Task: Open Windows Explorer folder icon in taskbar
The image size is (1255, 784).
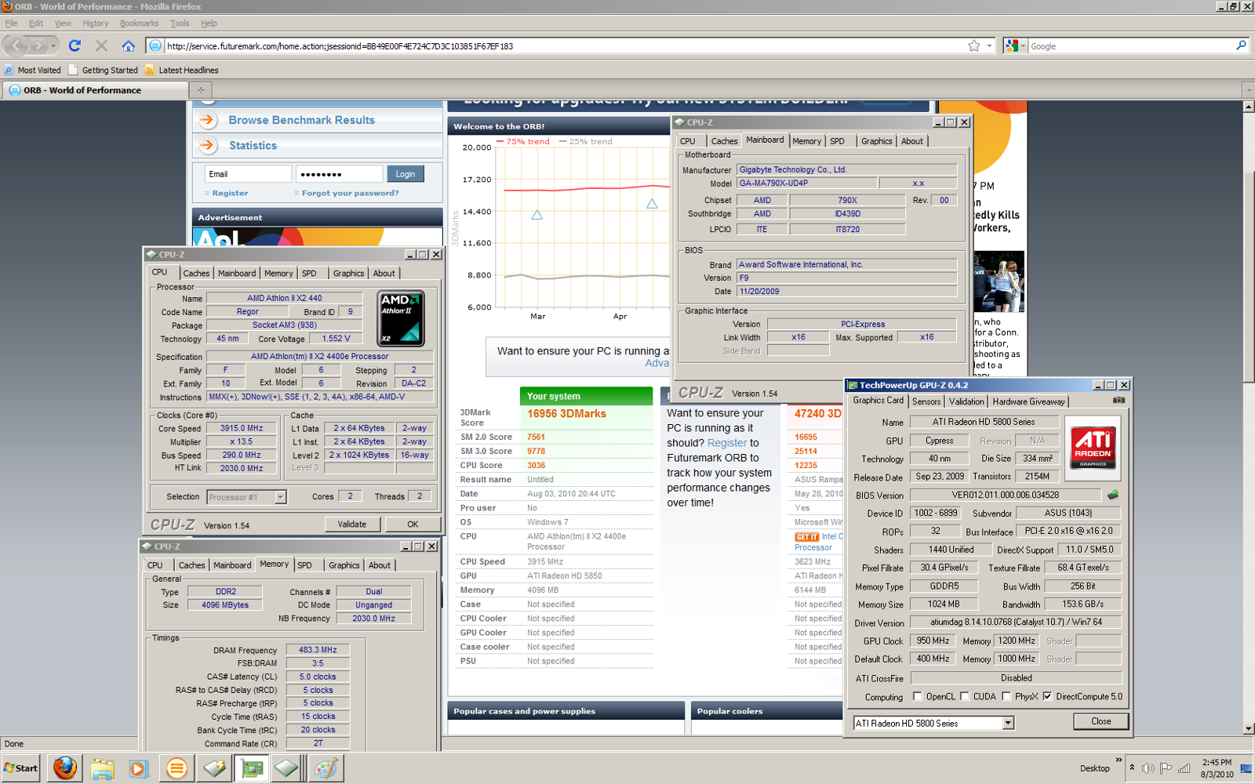Action: (102, 768)
